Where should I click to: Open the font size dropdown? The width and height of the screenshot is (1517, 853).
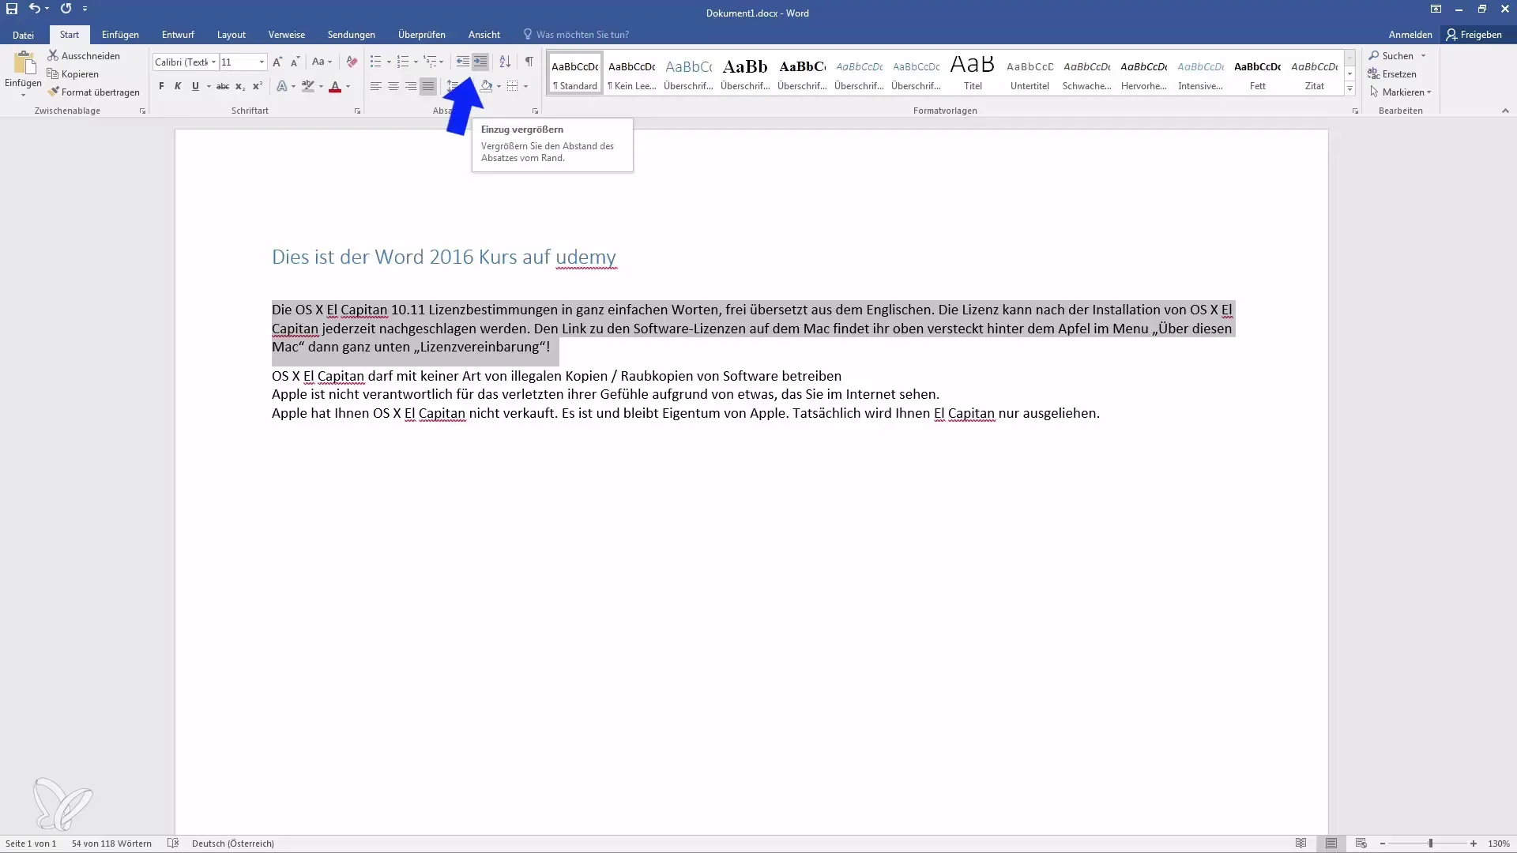[x=262, y=62]
